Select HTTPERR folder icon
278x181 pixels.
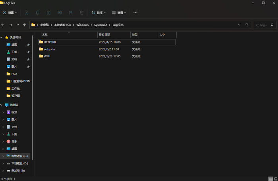tap(41, 42)
